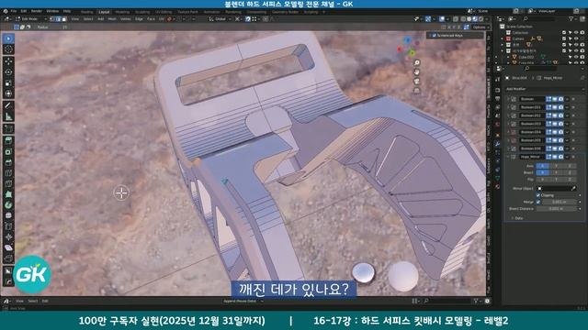Enable vertex select mode
Screen dimensions: 588x330
click(x=52, y=18)
